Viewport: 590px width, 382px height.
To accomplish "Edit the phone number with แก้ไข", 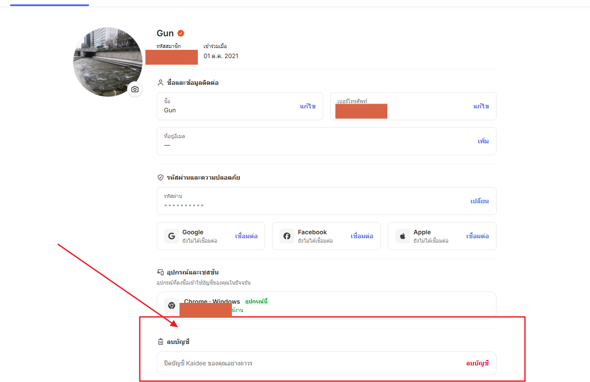I will tap(481, 106).
